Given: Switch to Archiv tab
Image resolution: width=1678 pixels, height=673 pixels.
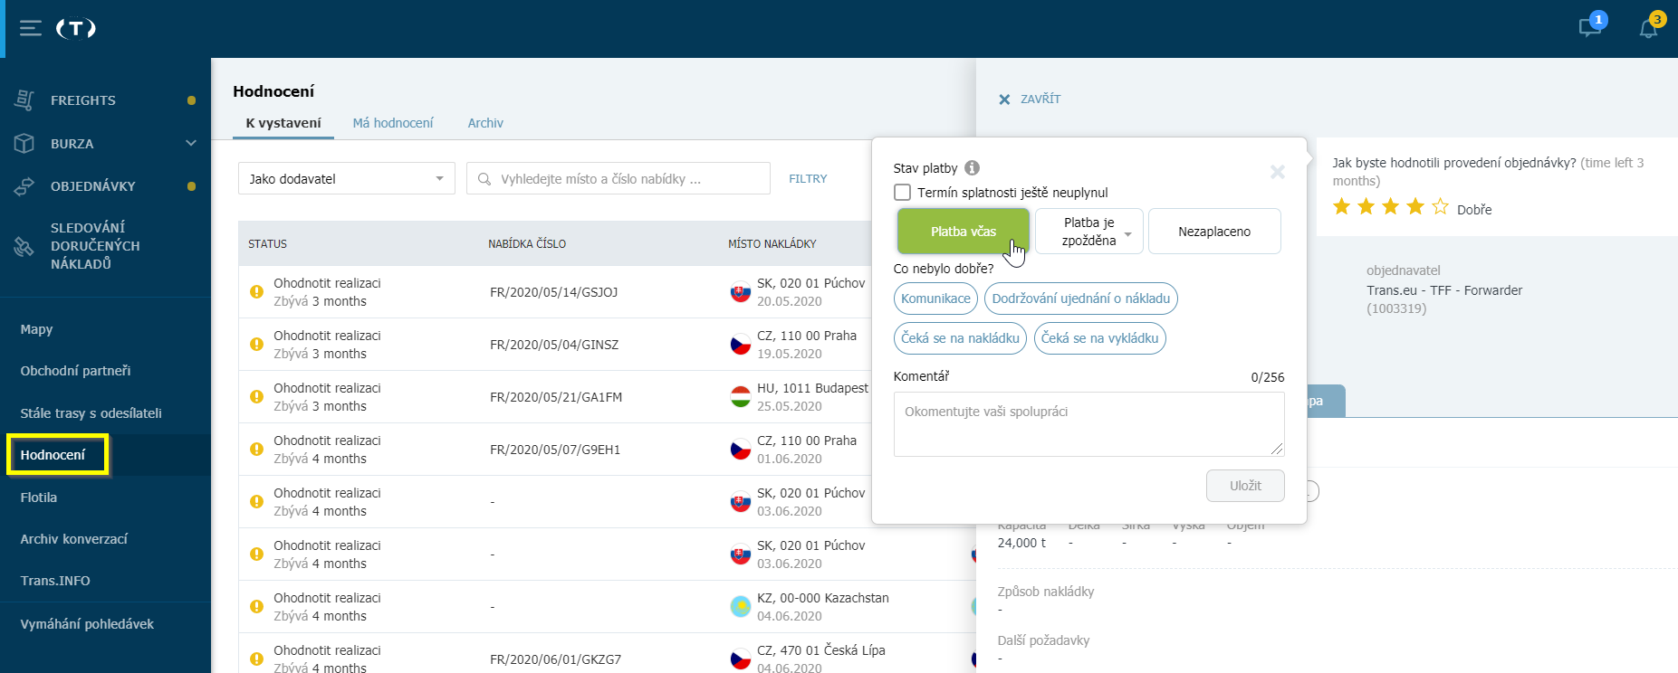Looking at the screenshot, I should 485,123.
